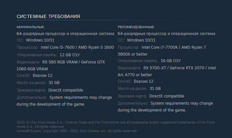Screen dimensions: 232x138
Task: Click minimum sound card "DirectX compatible" text
Action: 66,90
